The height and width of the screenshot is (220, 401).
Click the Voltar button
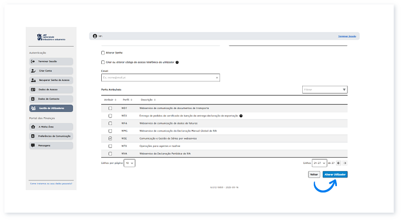tap(314, 174)
